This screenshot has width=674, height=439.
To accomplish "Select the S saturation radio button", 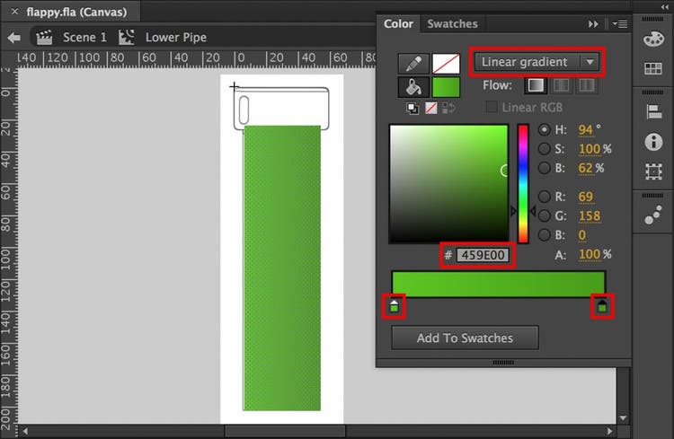I will click(545, 148).
